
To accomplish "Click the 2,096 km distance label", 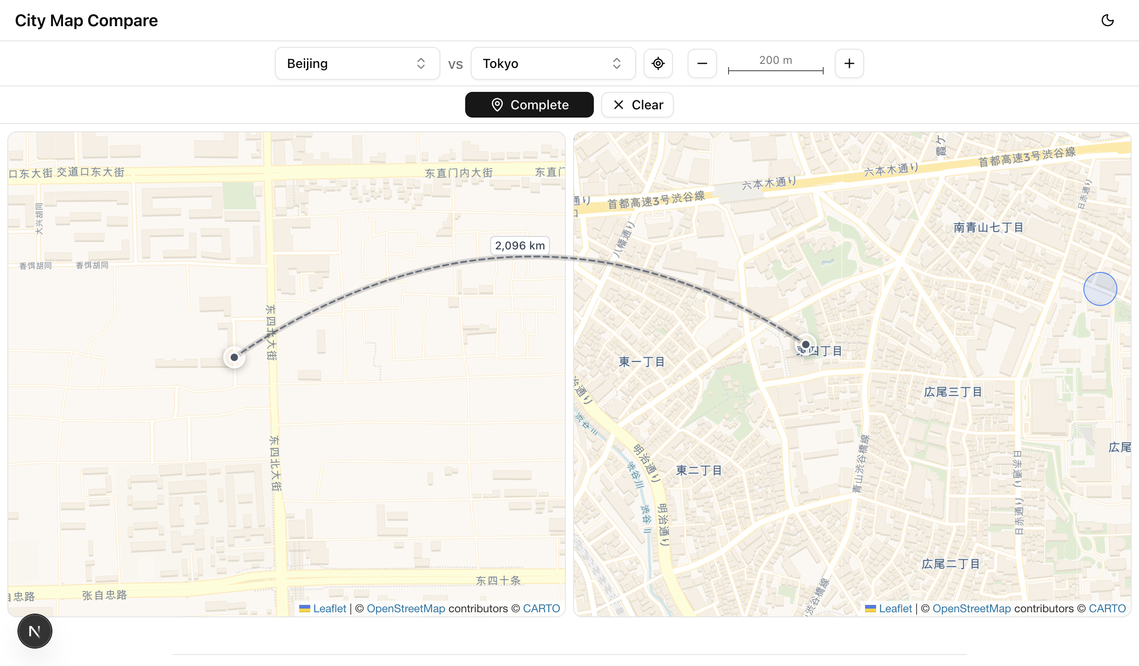I will (x=520, y=245).
